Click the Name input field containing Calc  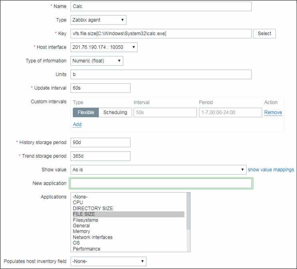click(161, 6)
